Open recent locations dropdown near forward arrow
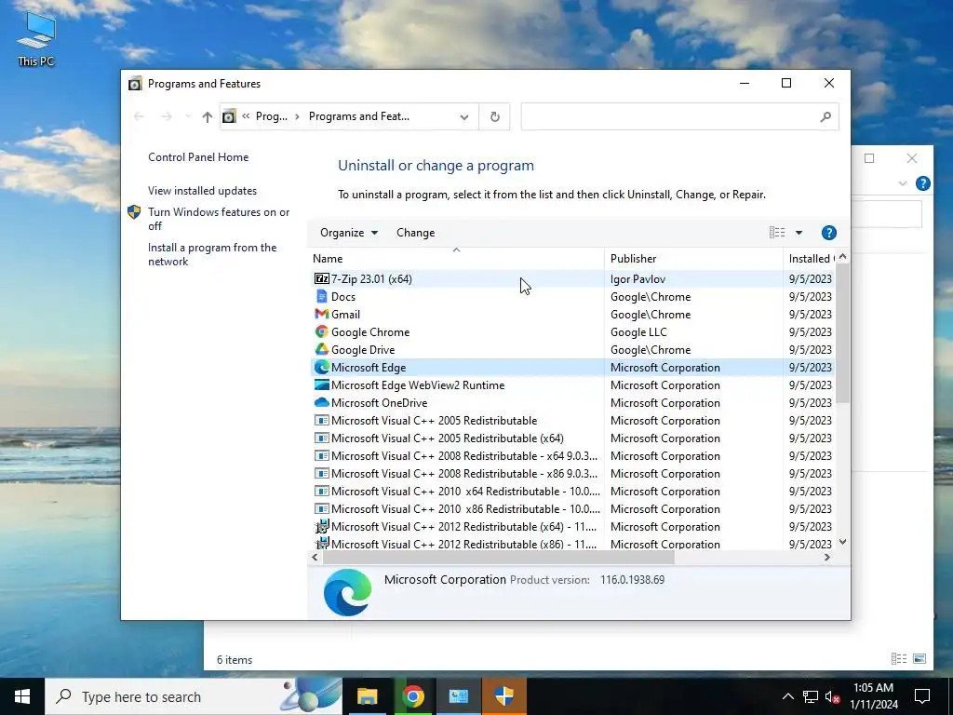Screen dimensions: 953x715 click(188, 116)
